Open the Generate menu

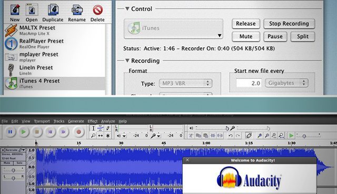[76, 121]
